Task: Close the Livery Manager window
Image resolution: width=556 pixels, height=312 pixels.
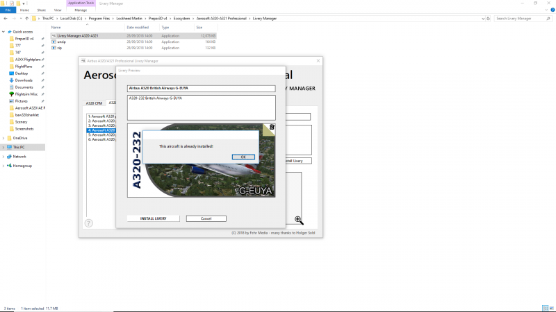Action: pos(318,61)
